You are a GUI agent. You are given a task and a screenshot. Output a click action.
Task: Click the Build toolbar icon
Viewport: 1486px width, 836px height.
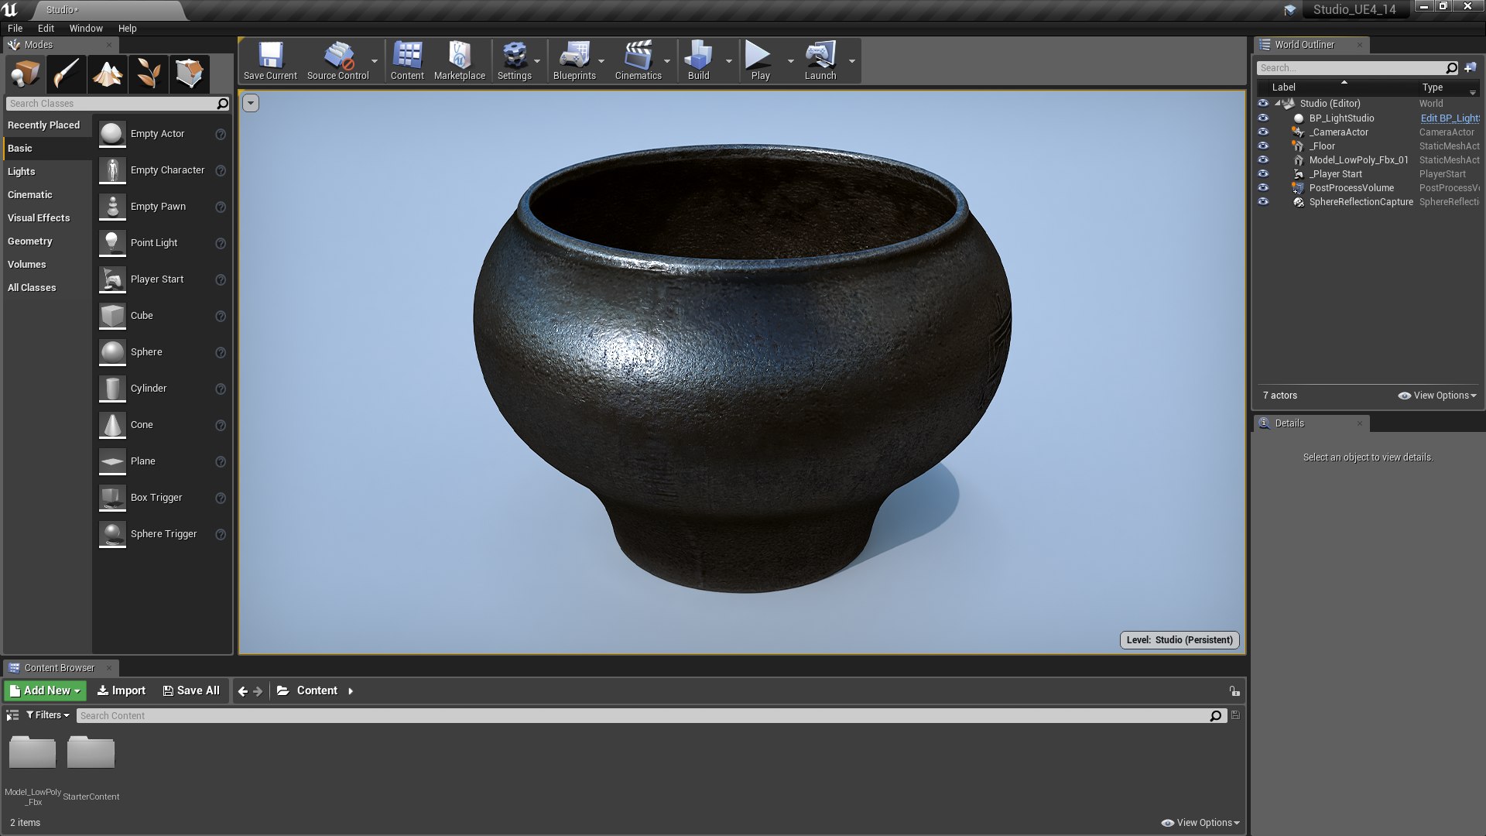point(699,61)
